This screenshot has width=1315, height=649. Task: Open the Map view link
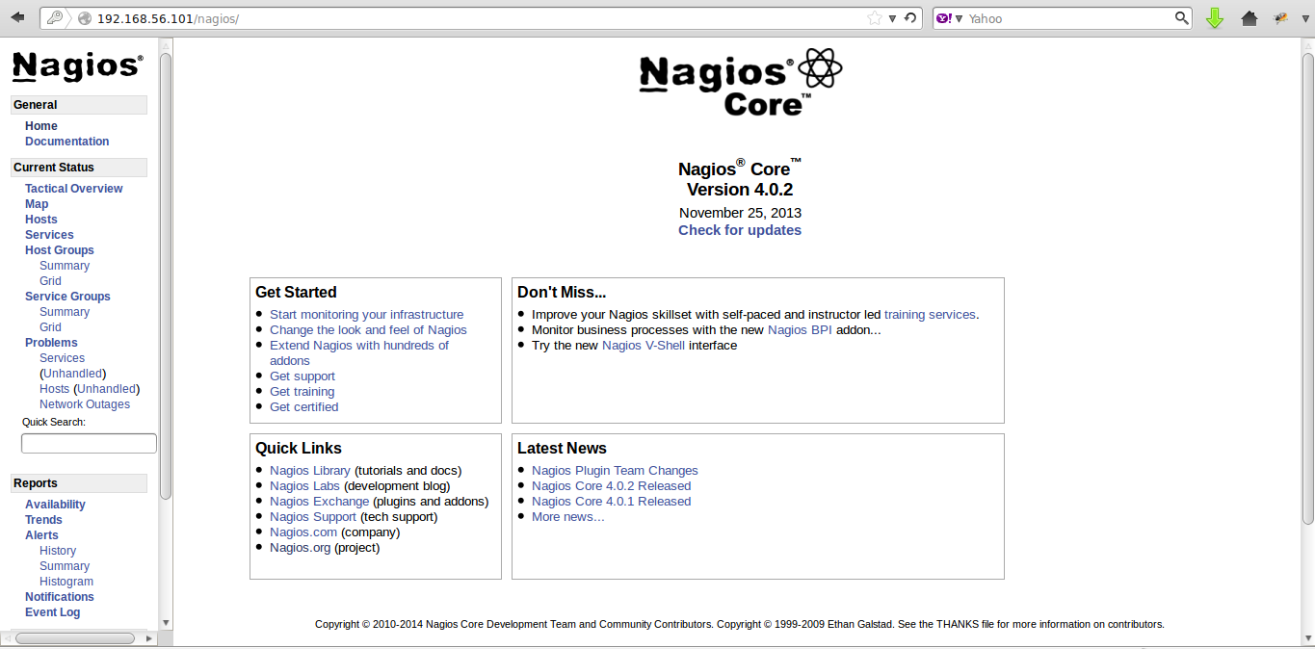[37, 204]
